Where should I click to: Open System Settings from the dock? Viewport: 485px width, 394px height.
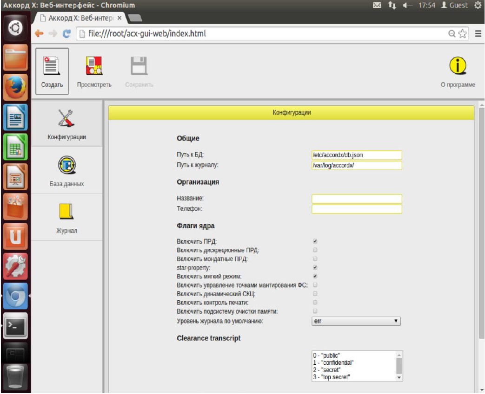[x=15, y=266]
